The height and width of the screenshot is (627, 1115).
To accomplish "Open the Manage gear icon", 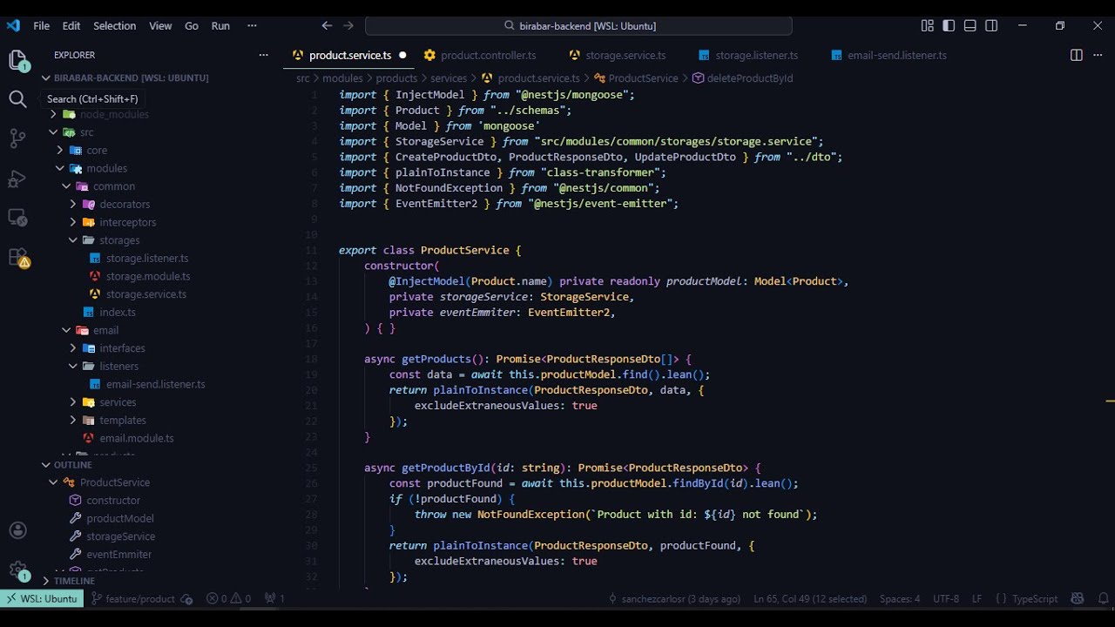I will [17, 570].
